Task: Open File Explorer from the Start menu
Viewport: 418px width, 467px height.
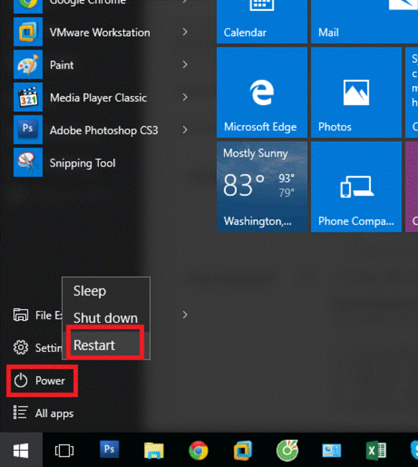Action: (37, 315)
